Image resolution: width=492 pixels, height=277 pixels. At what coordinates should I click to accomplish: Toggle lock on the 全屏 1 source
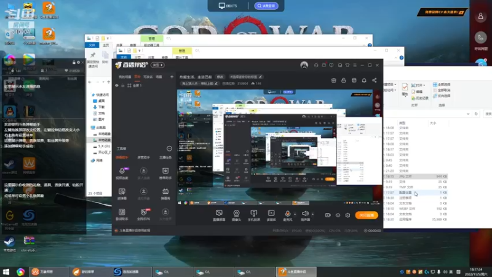coord(122,86)
